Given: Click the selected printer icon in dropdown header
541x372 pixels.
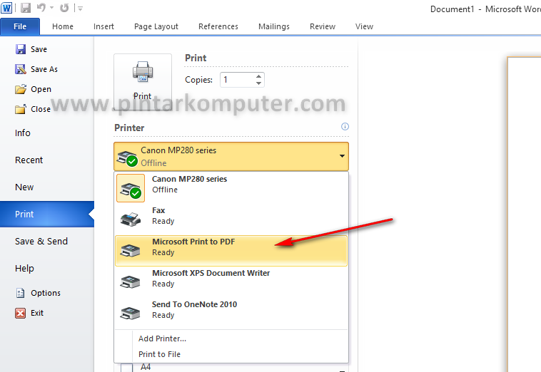Looking at the screenshot, I should click(127, 157).
